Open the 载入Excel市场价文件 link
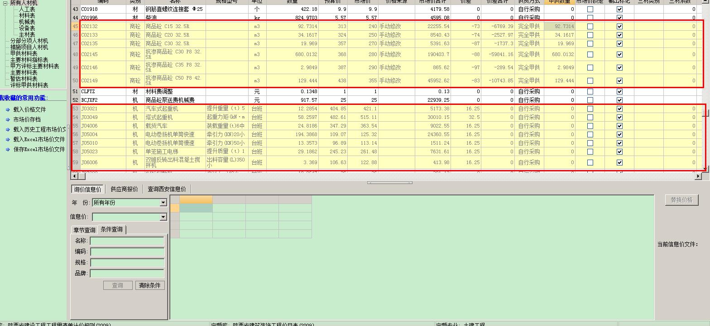Image resolution: width=710 pixels, height=326 pixels. click(39, 139)
